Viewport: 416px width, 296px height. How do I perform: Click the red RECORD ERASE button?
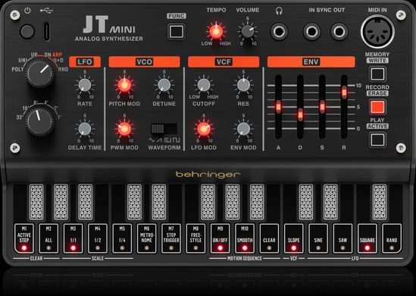[377, 107]
